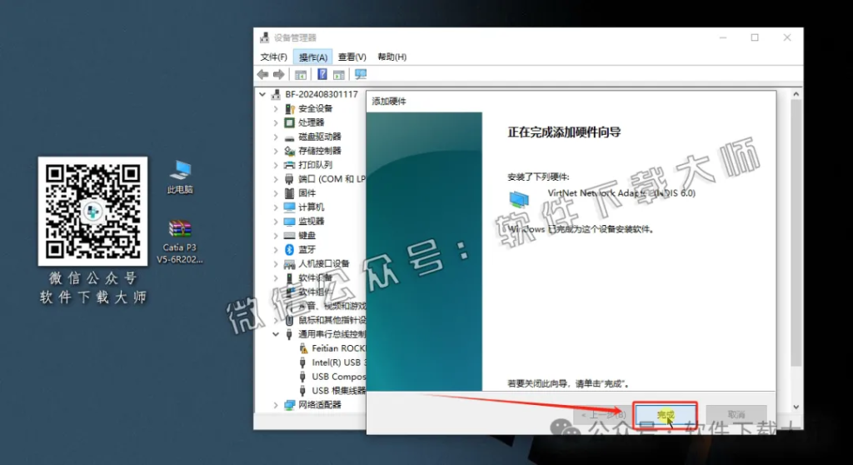Image resolution: width=853 pixels, height=465 pixels.
Task: Open Help via the blue question-mark icon
Action: pyautogui.click(x=322, y=74)
